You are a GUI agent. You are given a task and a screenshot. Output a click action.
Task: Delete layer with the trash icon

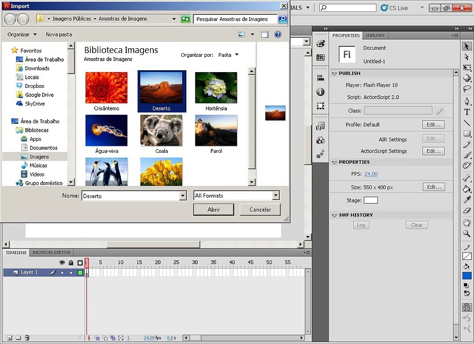[27, 338]
